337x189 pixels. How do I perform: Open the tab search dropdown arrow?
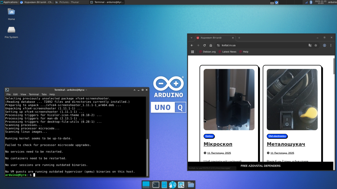coord(191,38)
